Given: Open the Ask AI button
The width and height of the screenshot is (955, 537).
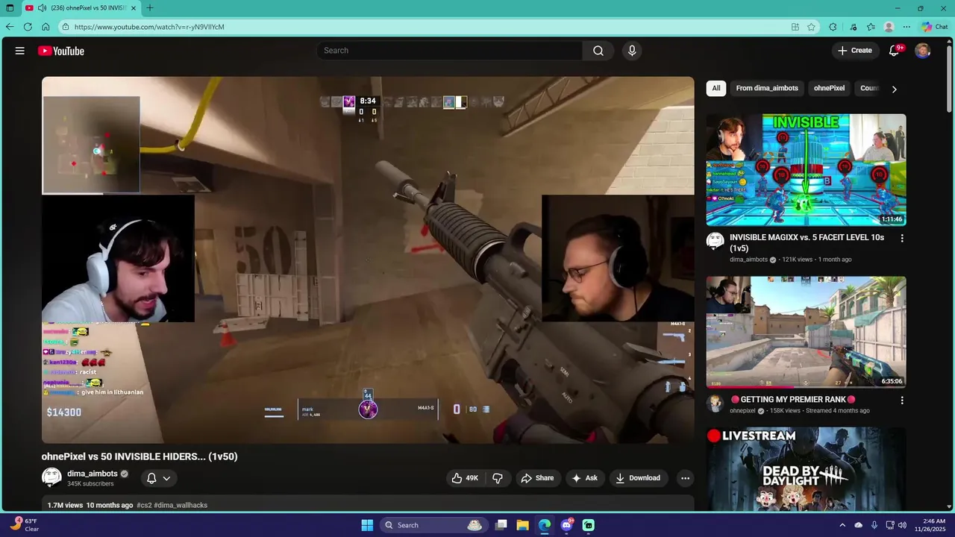Looking at the screenshot, I should point(584,478).
